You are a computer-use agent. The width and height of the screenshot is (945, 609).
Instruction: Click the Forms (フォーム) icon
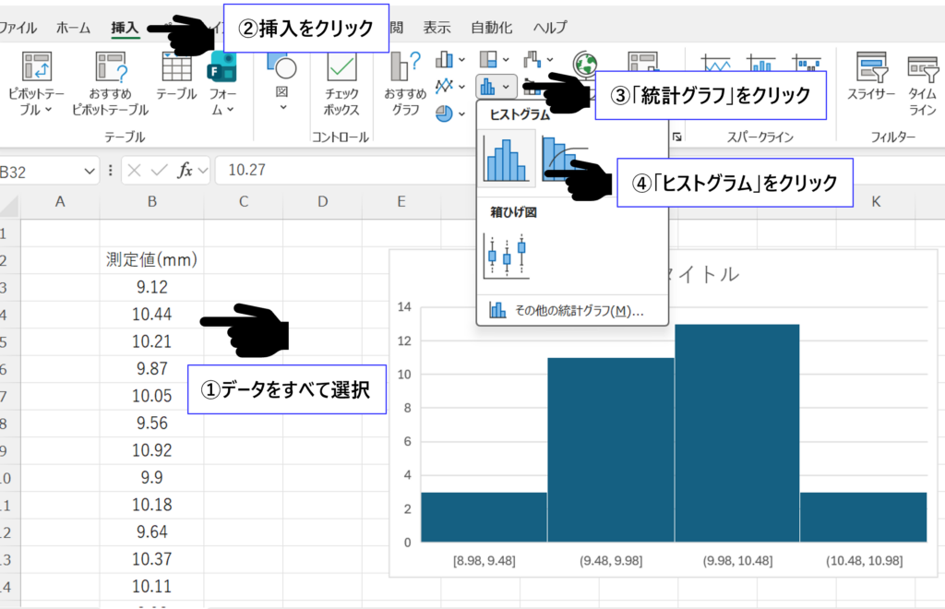point(222,81)
